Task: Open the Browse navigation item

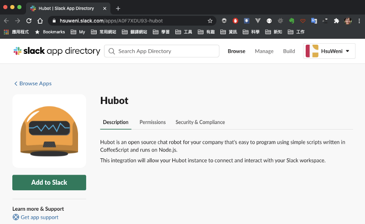Action: [236, 51]
